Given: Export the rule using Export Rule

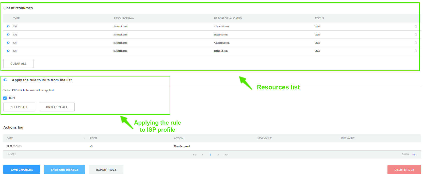Looking at the screenshot, I should [106, 170].
